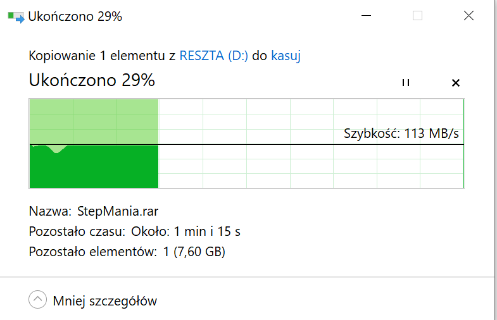Select the StepMania.rar file name text
Screen dimensions: 497x320
tap(118, 211)
